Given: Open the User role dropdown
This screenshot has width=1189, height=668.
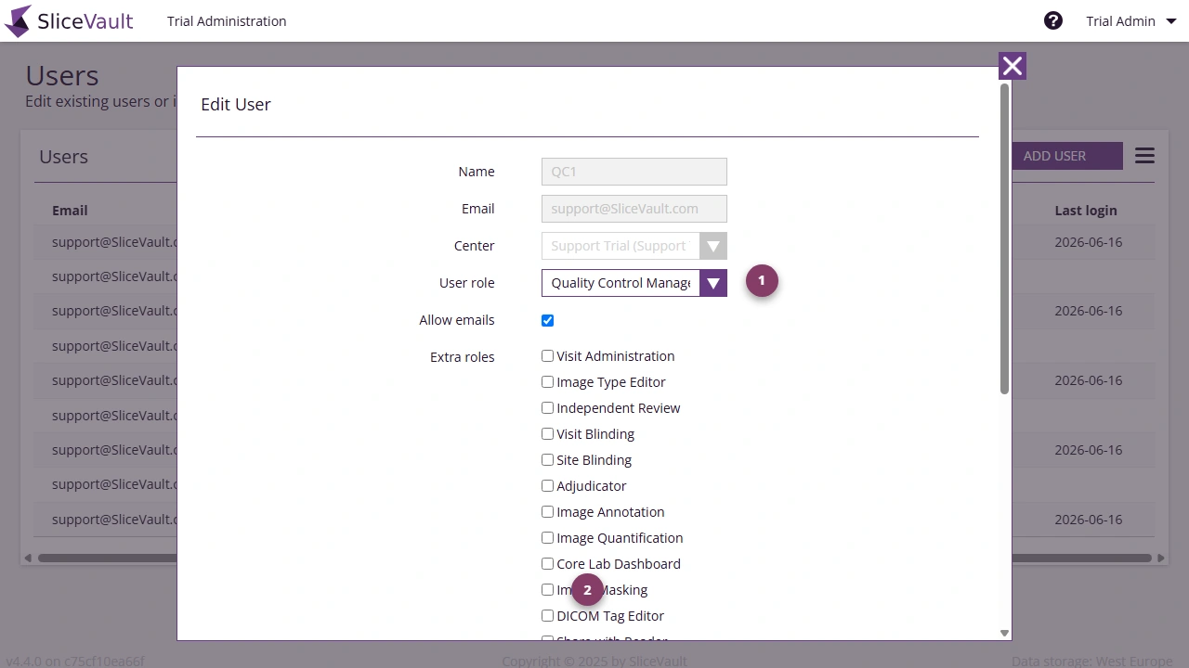Looking at the screenshot, I should pyautogui.click(x=634, y=283).
